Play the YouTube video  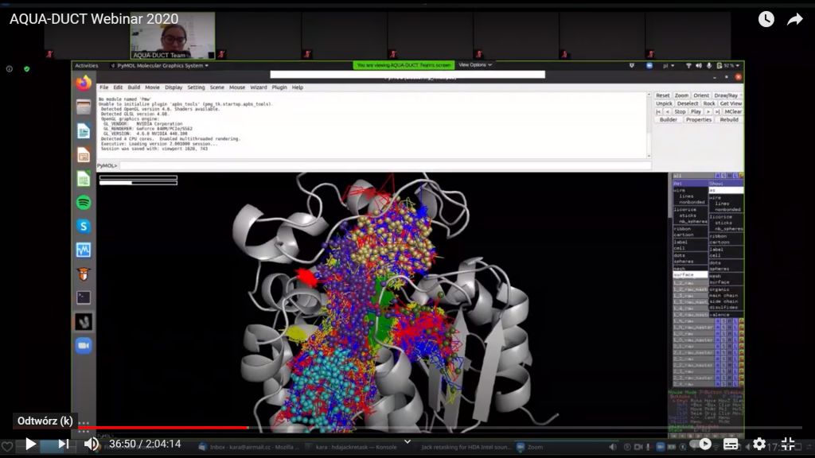[31, 444]
